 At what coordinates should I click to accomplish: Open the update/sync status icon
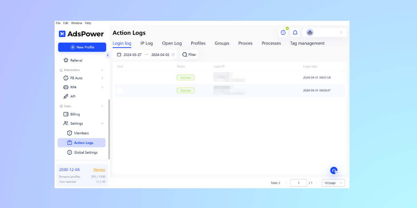coord(283,32)
